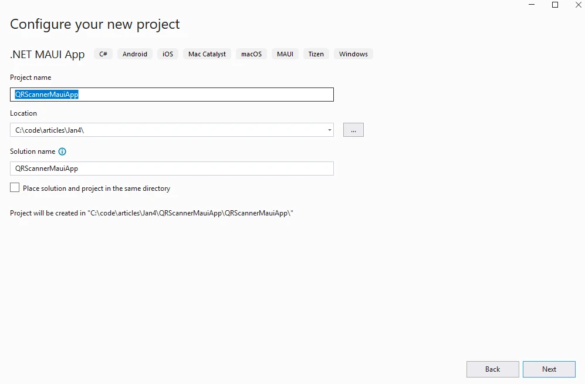585x384 pixels.
Task: Select the iOS platform tag
Action: (168, 54)
